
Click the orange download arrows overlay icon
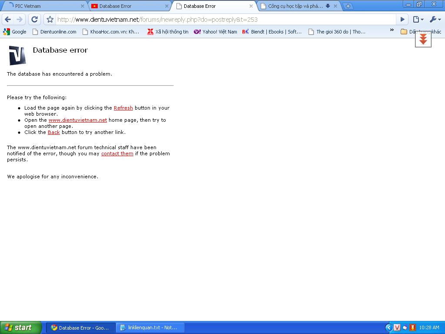(423, 39)
